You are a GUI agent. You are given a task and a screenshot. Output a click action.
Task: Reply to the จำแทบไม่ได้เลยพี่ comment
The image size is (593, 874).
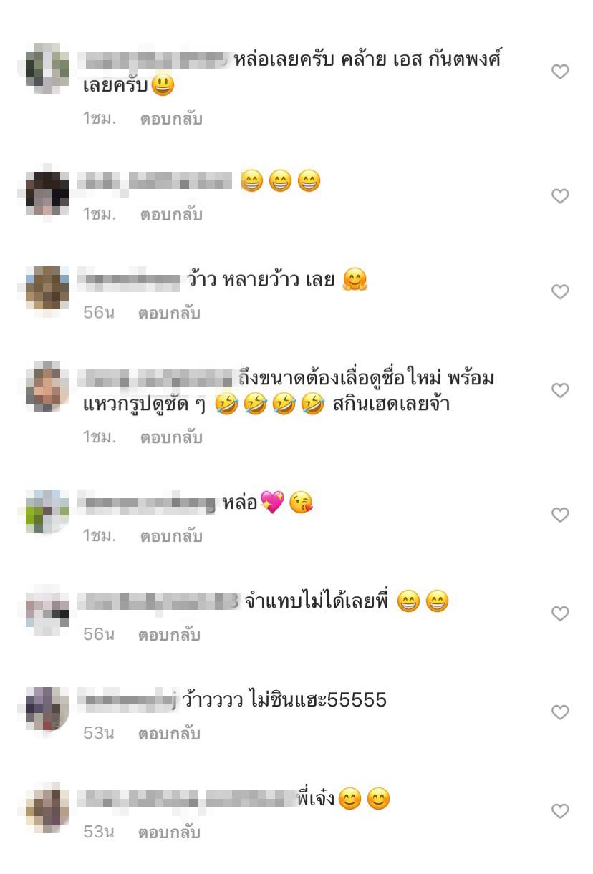169,635
